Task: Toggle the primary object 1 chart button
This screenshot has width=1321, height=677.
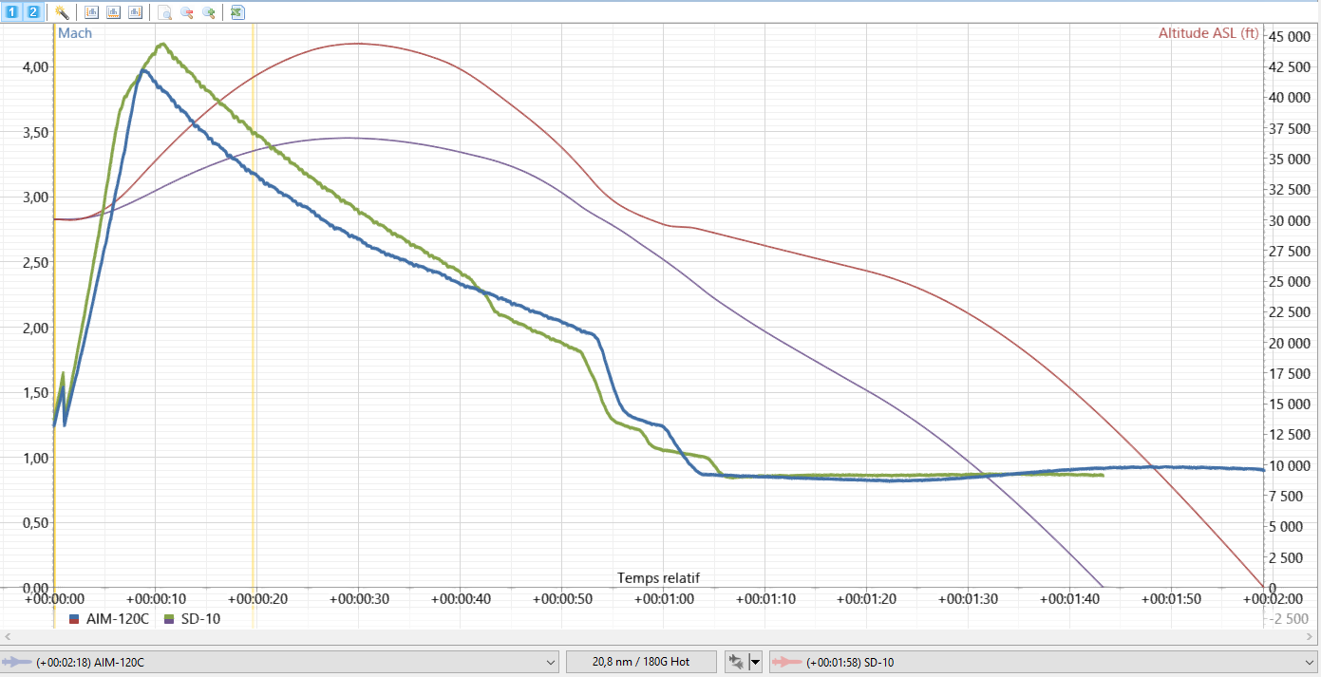Action: 12,12
